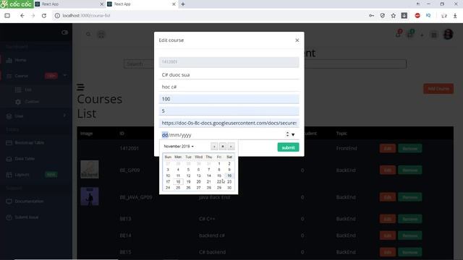Submit the Edit course form
The width and height of the screenshot is (463, 260).
[x=288, y=147]
